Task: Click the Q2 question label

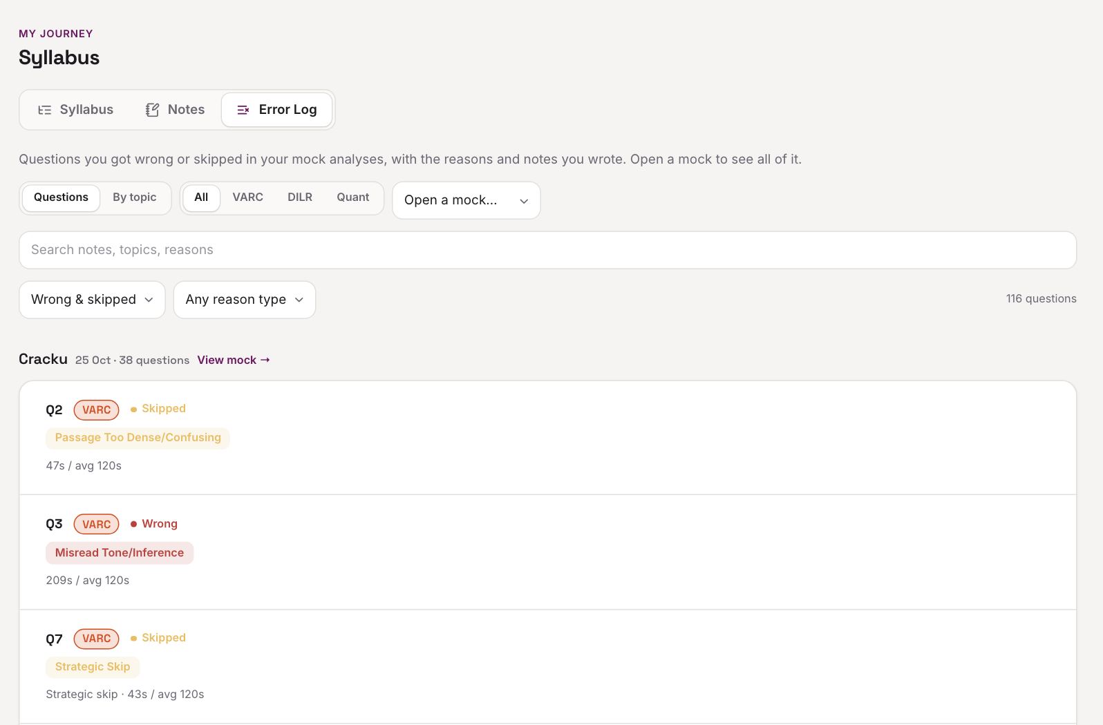Action: (x=54, y=410)
